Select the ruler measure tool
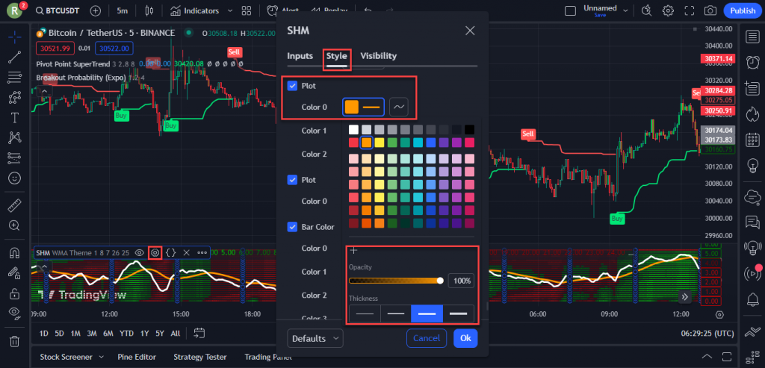765x368 pixels. (15, 205)
